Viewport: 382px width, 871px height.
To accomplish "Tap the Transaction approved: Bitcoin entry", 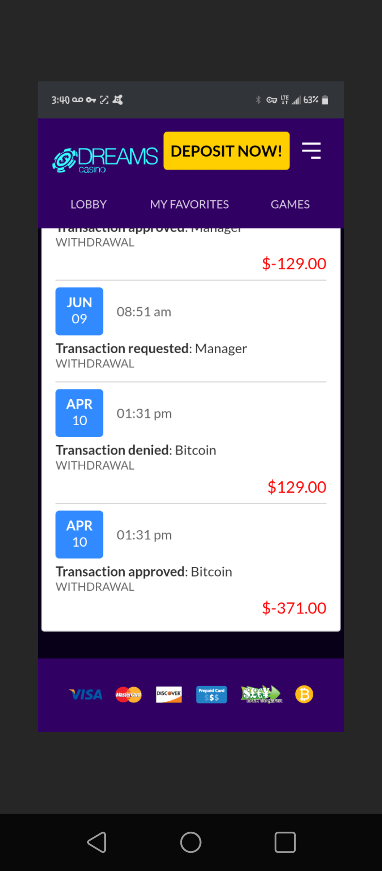I will click(144, 572).
